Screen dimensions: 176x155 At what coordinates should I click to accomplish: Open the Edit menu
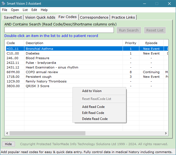(34, 10)
